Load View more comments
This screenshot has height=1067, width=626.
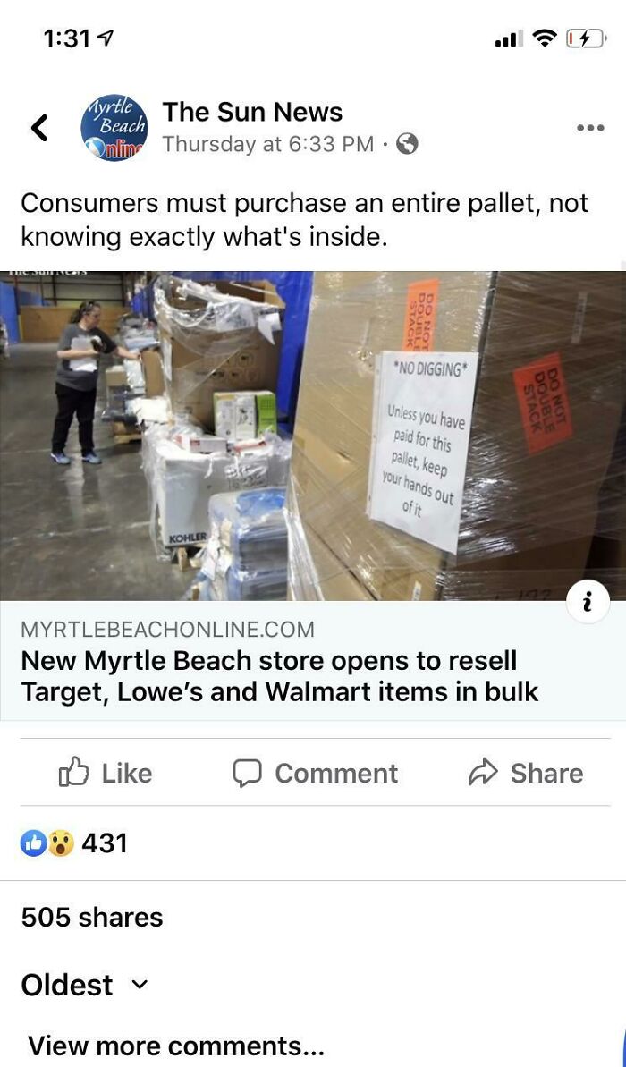[x=175, y=1046]
